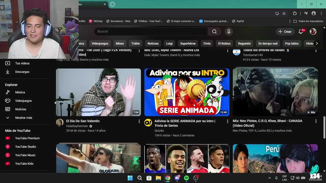326x183 pixels.
Task: Open Discord from taskbar
Action: [x=177, y=178]
